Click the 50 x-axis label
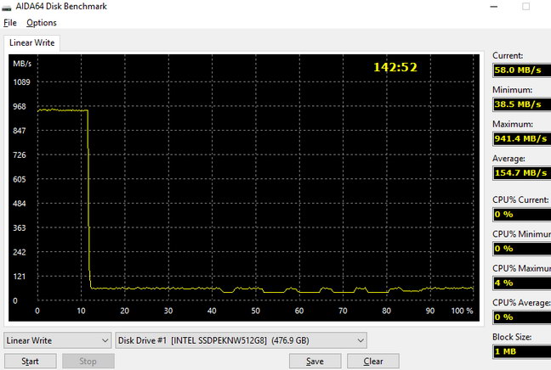The height and width of the screenshot is (370, 551). pyautogui.click(x=255, y=311)
